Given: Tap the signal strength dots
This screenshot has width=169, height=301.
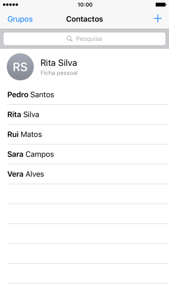Looking at the screenshot, I should coord(11,5).
